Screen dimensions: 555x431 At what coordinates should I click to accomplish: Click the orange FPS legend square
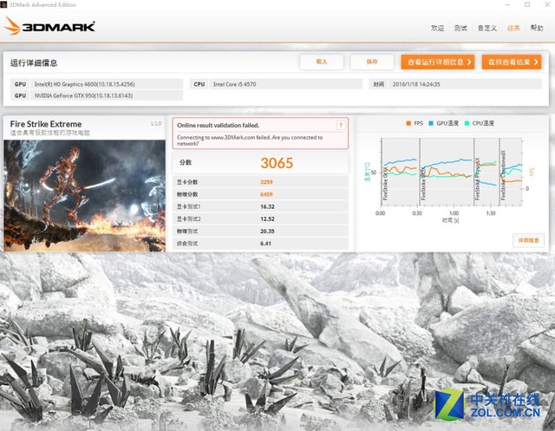[408, 123]
